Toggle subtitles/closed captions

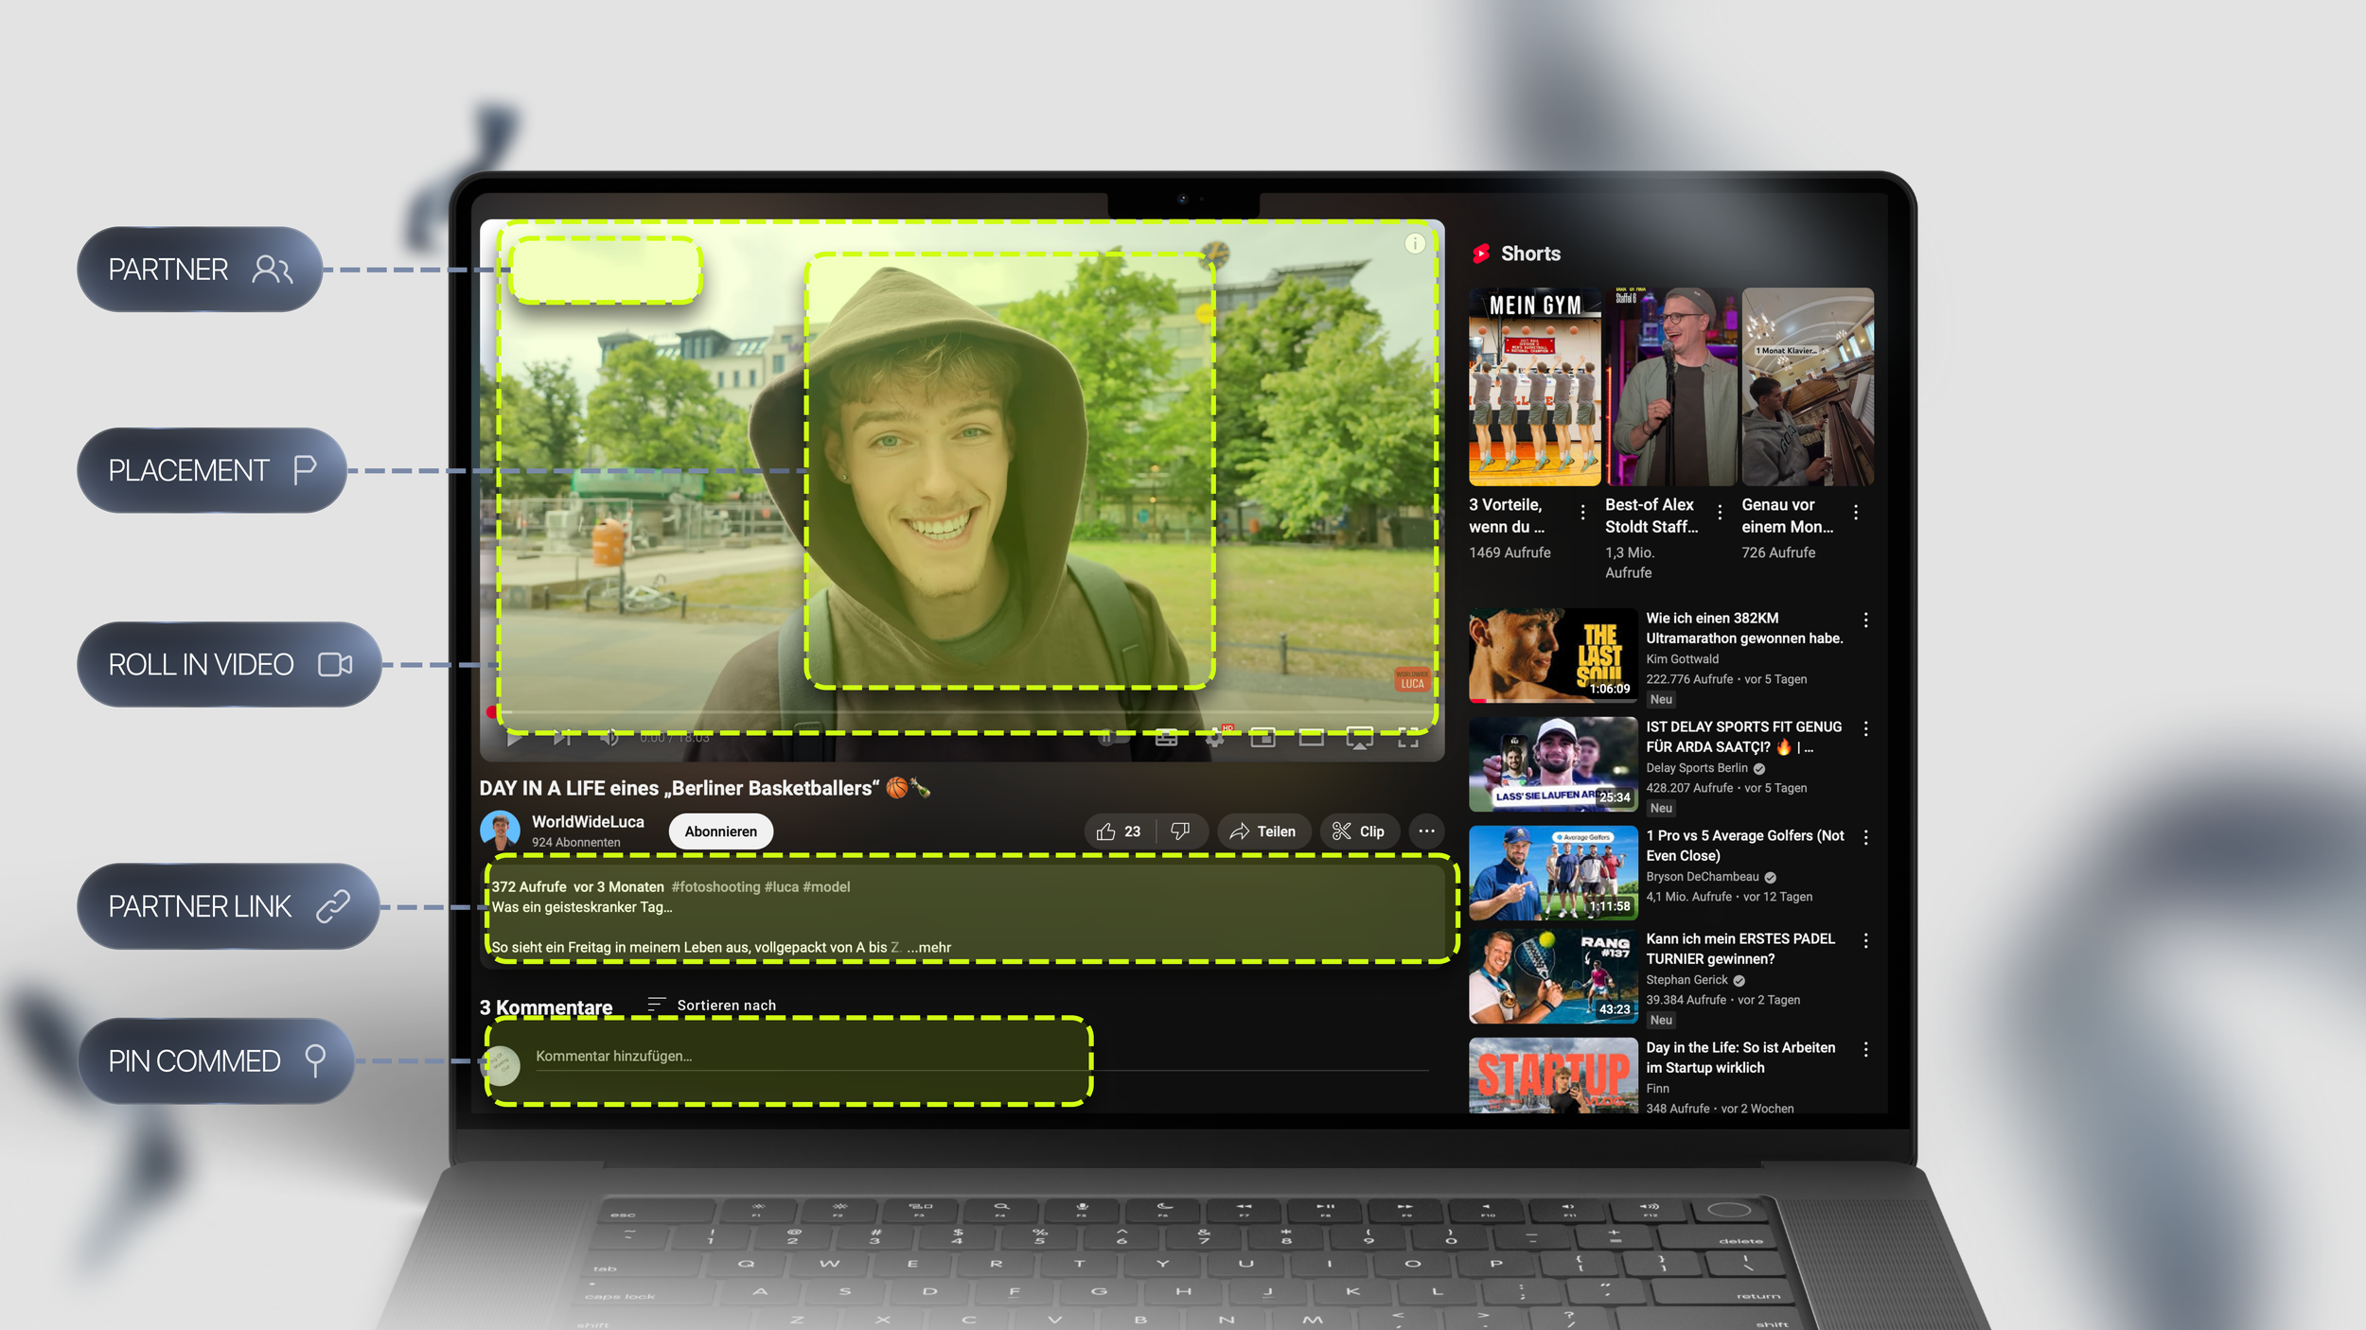click(1166, 739)
